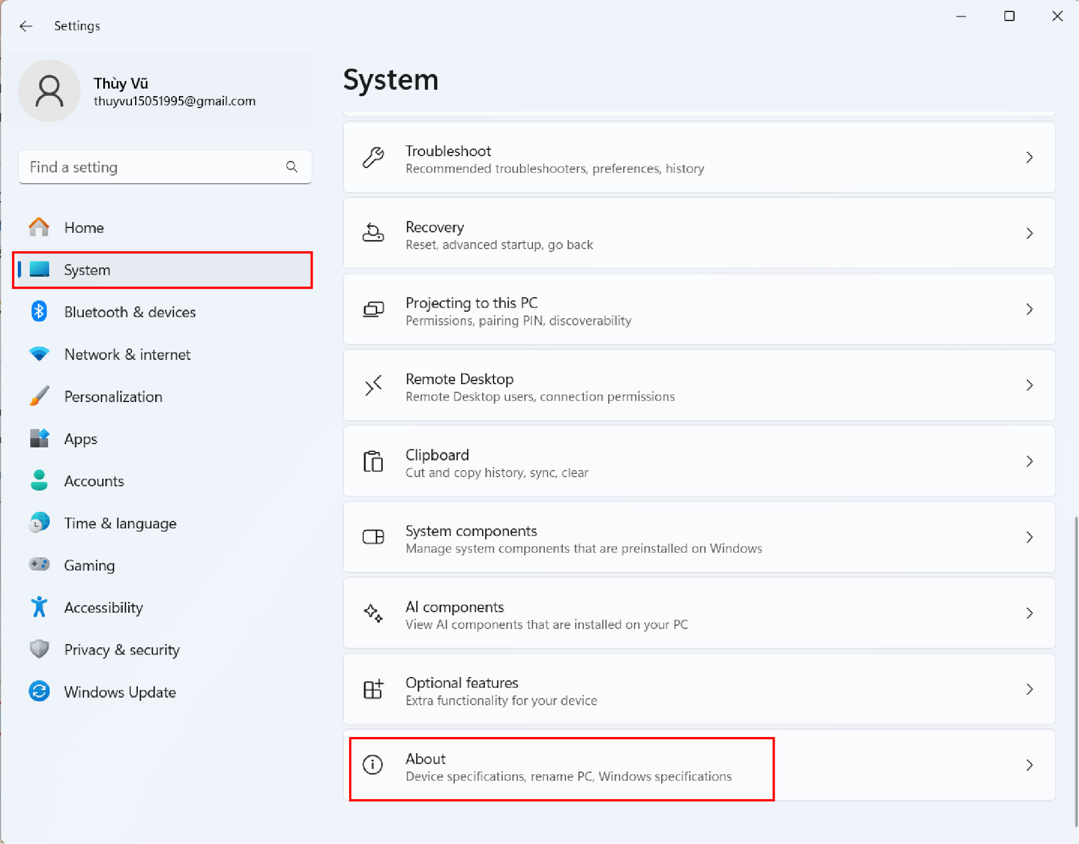The image size is (1079, 844).
Task: Select Gaming in the sidebar
Action: (90, 565)
